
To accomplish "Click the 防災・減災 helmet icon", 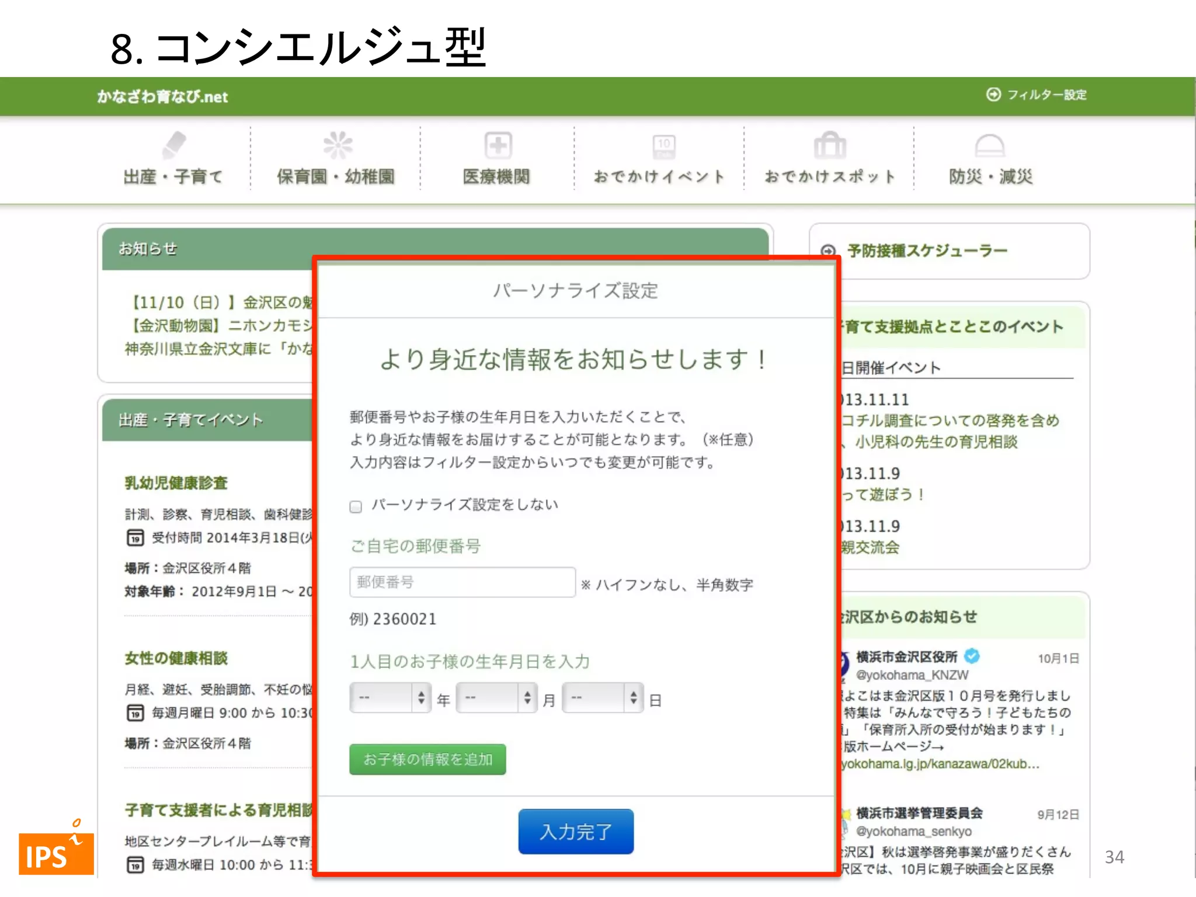I will (x=989, y=145).
